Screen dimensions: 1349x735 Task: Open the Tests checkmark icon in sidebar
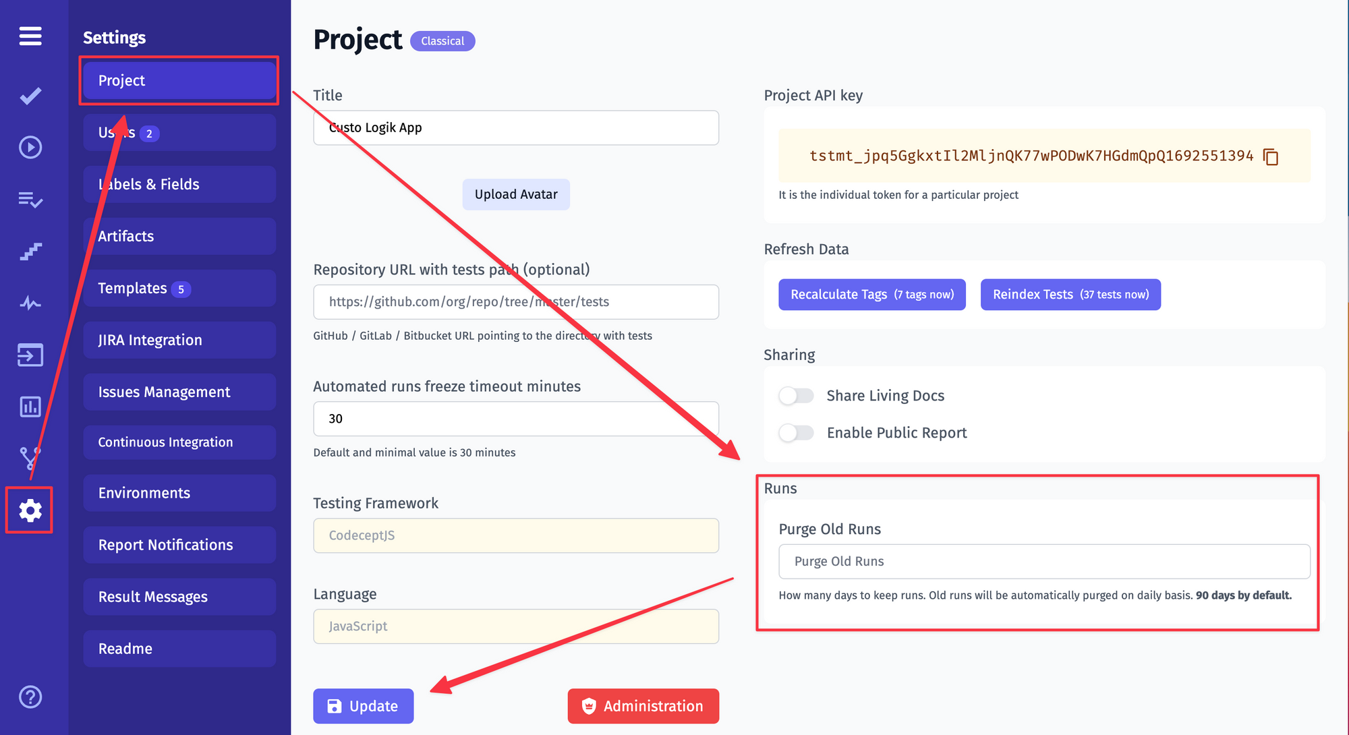(30, 96)
